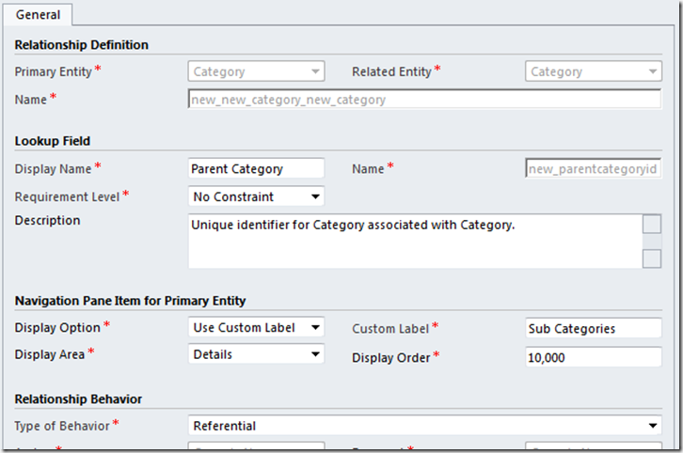Click the Description text area
Image resolution: width=683 pixels, height=453 pixels.
click(414, 242)
